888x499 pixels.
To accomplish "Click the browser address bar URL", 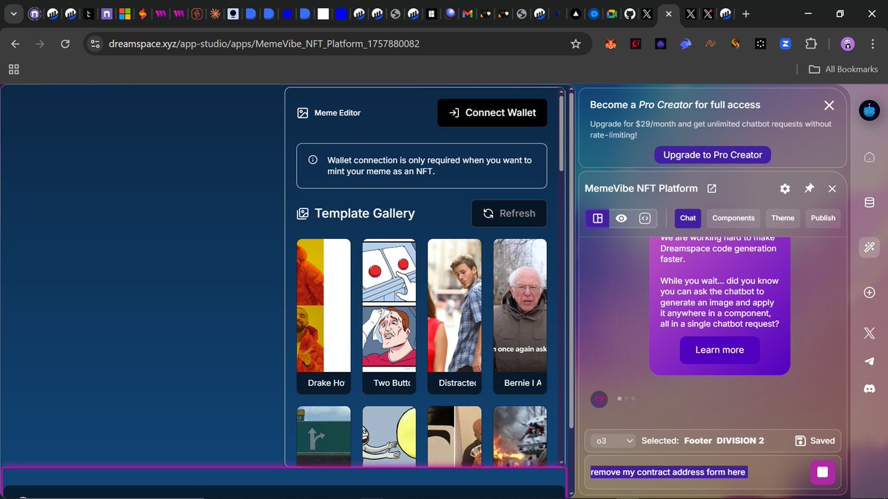I will pos(264,44).
